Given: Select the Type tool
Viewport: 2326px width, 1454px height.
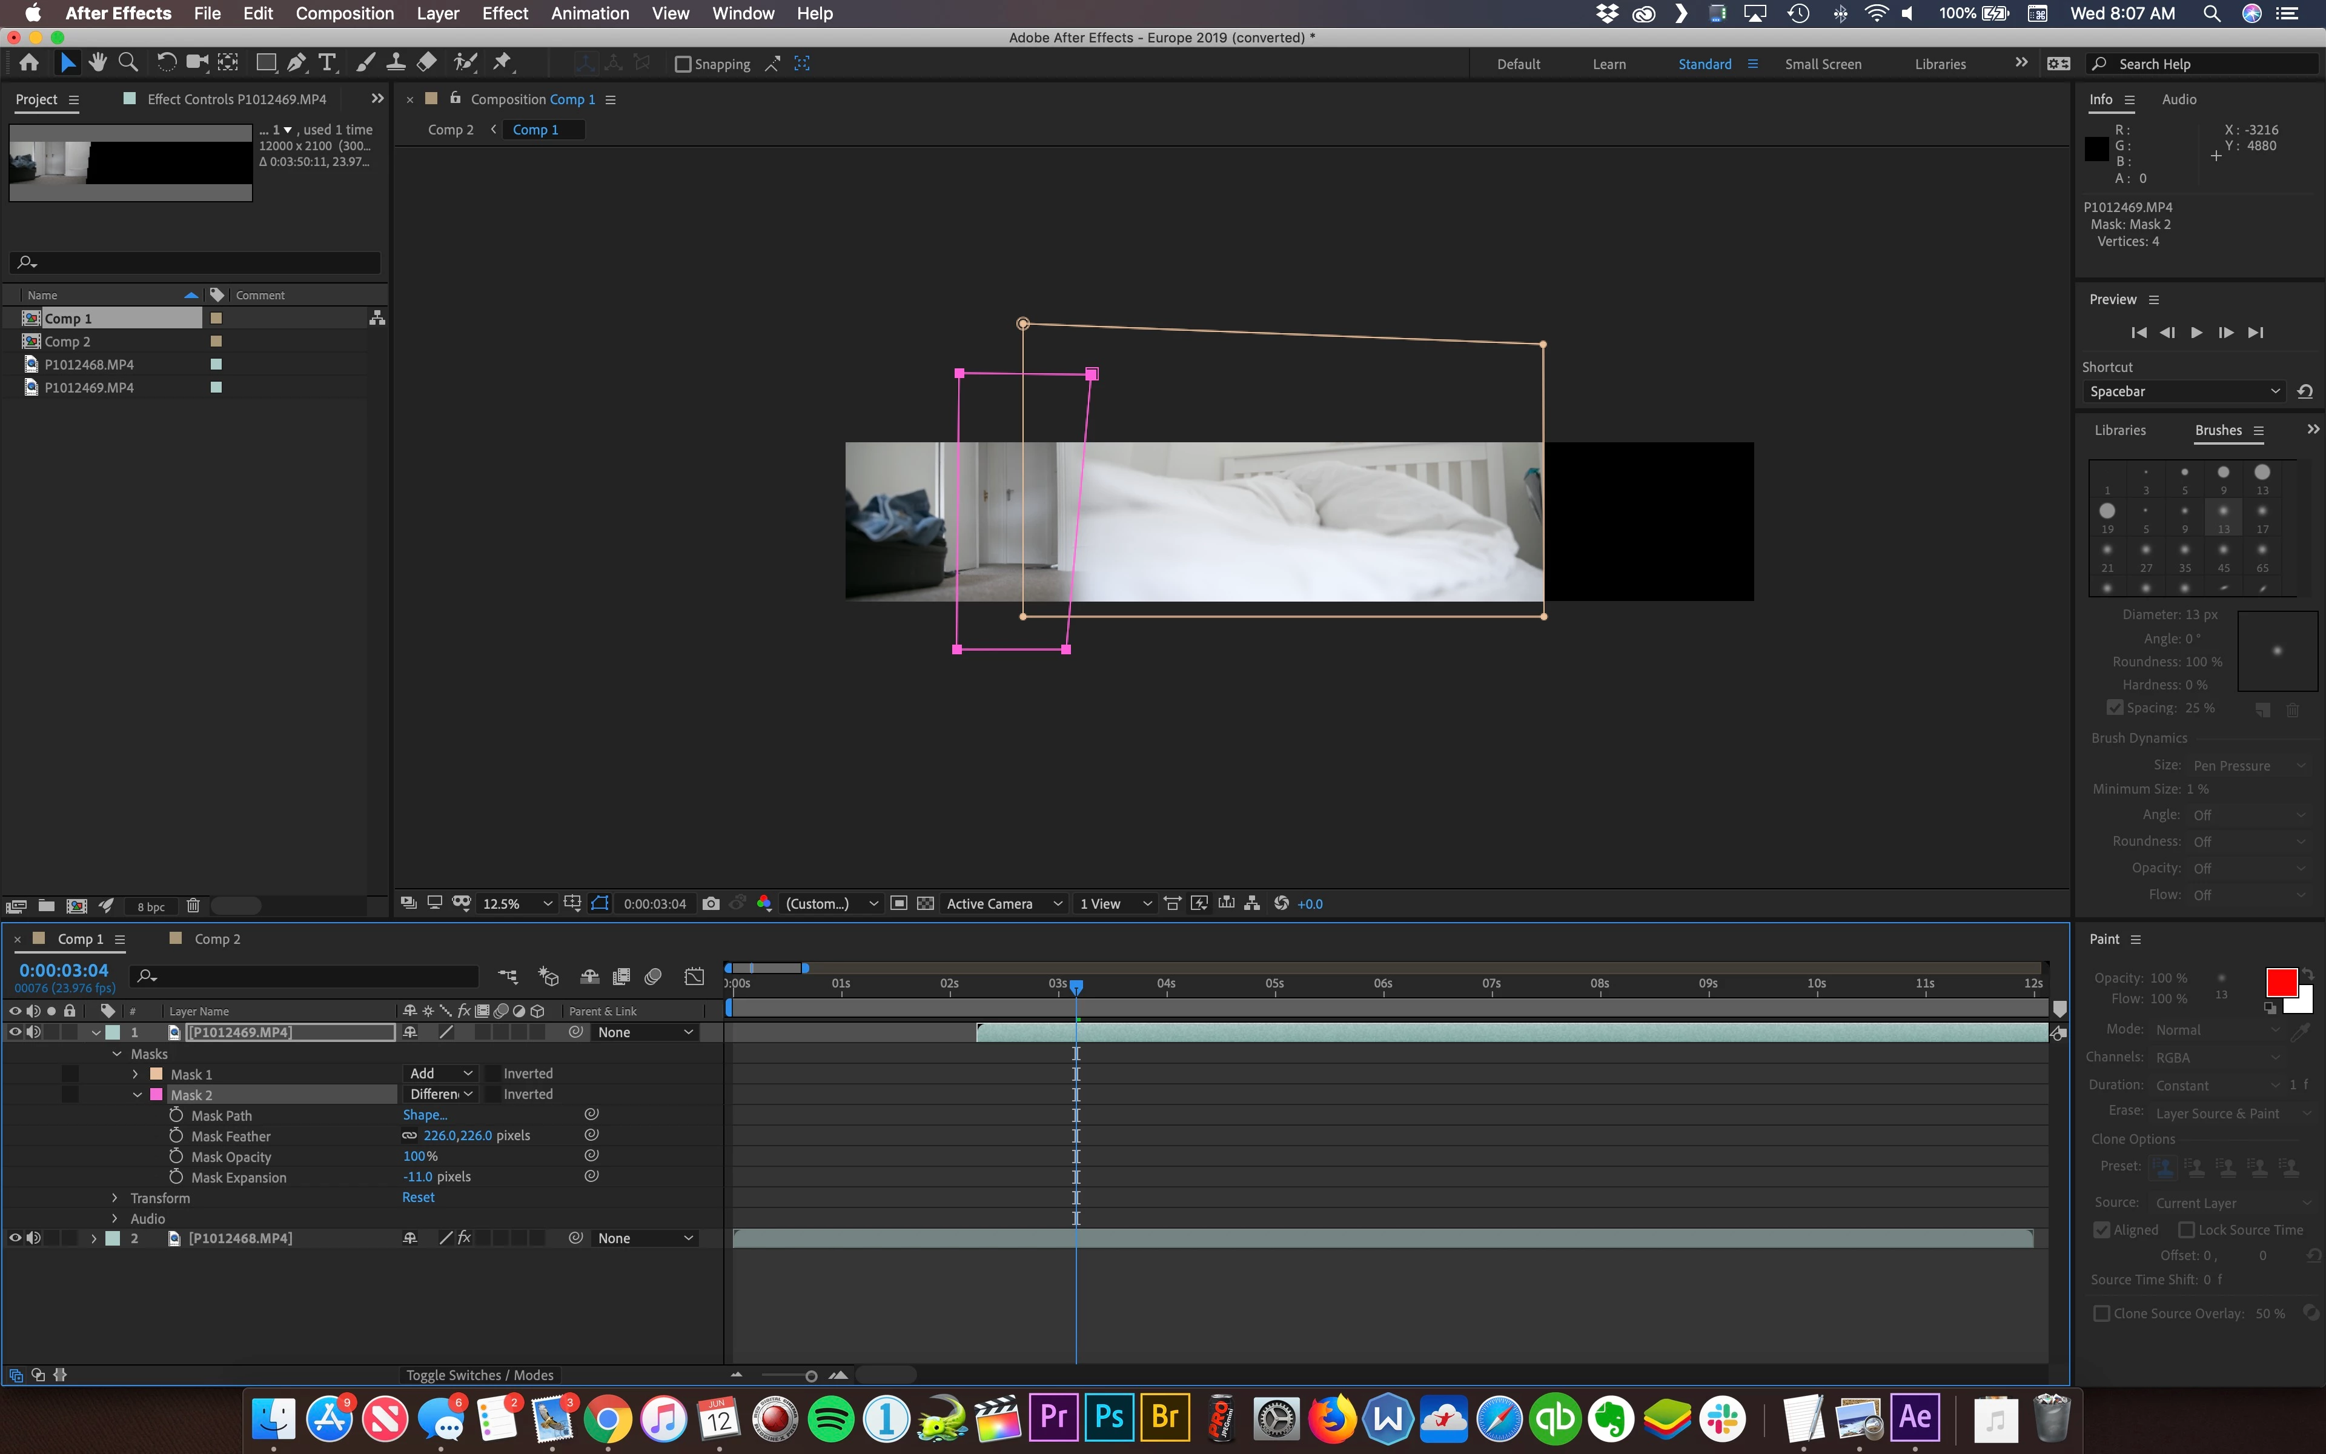Looking at the screenshot, I should tap(328, 64).
